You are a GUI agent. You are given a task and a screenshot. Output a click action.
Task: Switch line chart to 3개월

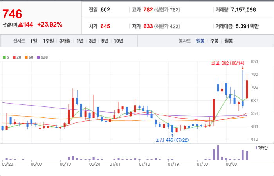(x=65, y=41)
